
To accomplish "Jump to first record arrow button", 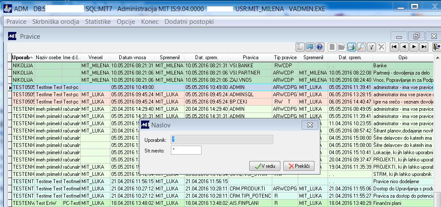I will pos(394,47).
